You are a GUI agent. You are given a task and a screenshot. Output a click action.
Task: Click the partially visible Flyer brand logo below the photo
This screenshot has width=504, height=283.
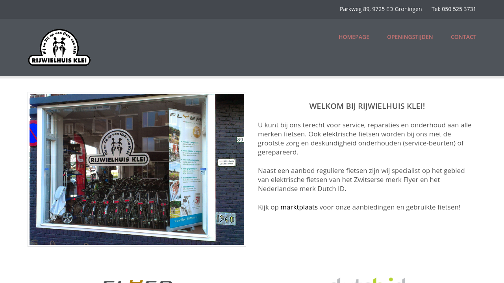pyautogui.click(x=137, y=281)
